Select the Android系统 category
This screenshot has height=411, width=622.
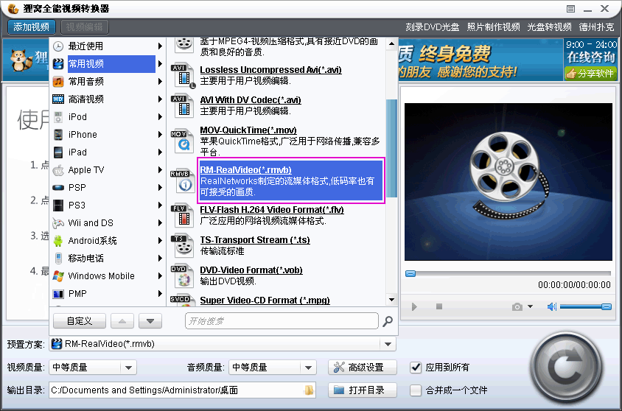[108, 241]
